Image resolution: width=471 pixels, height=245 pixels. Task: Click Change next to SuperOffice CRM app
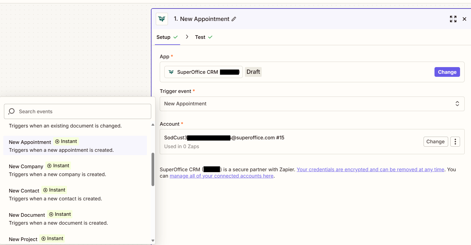(447, 72)
